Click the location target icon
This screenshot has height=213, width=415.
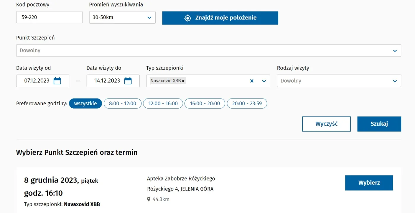pyautogui.click(x=188, y=18)
